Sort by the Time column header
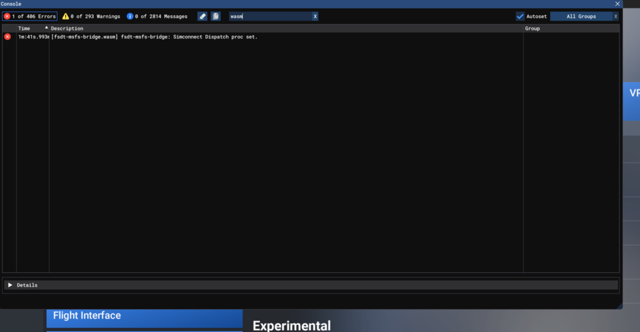The width and height of the screenshot is (640, 332). pos(24,28)
